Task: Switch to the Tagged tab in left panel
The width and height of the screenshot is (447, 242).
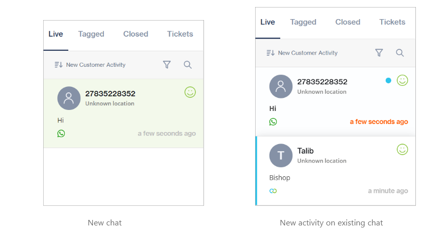Action: pos(91,34)
